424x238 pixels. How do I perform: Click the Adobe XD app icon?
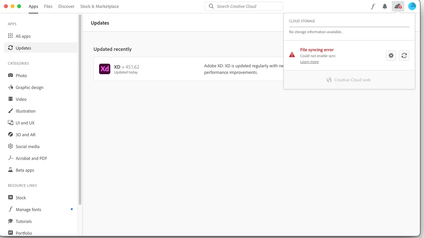[x=105, y=69]
